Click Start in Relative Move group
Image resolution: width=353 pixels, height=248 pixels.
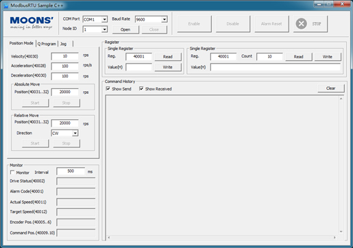(x=35, y=143)
